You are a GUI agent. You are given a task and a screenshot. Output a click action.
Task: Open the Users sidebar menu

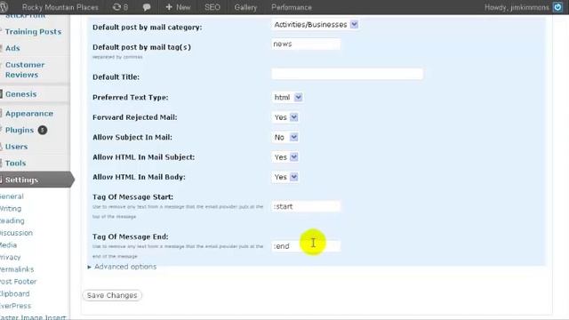(x=16, y=147)
